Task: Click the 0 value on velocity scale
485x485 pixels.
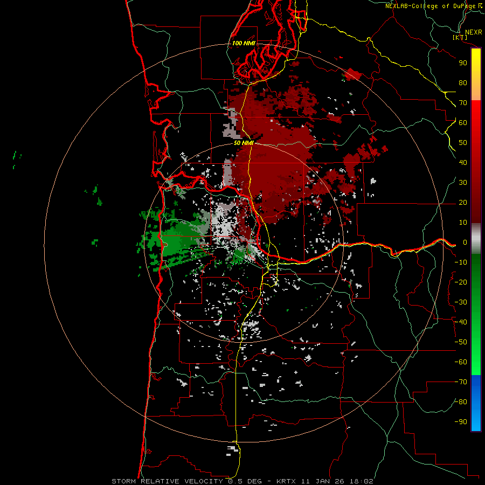Action: (465, 242)
